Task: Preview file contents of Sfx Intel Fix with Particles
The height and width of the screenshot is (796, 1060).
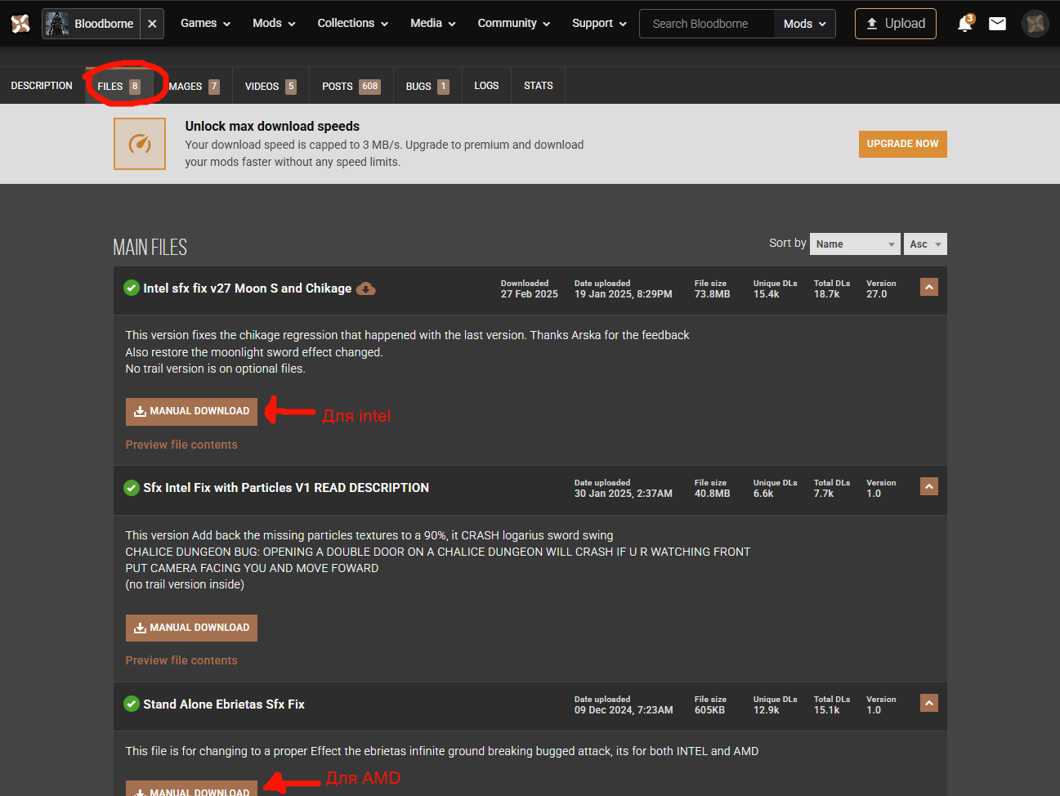Action: [181, 660]
